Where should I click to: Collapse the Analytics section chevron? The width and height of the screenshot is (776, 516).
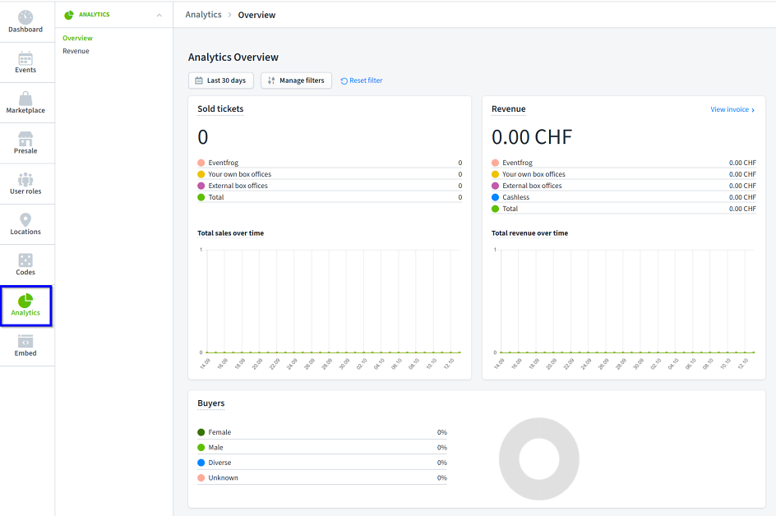coord(159,15)
